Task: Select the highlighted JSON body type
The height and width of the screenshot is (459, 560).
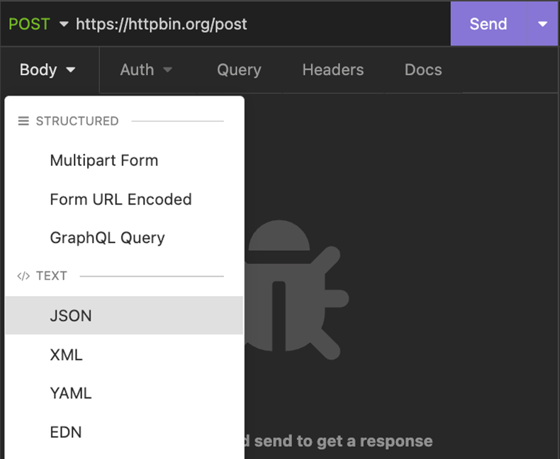Action: pos(71,315)
